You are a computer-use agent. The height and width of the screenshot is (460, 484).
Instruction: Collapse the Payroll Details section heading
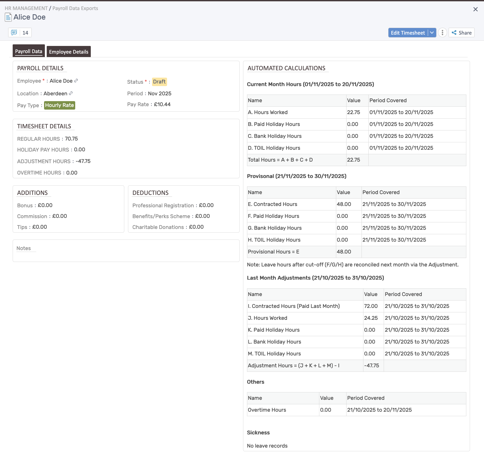pyautogui.click(x=40, y=68)
